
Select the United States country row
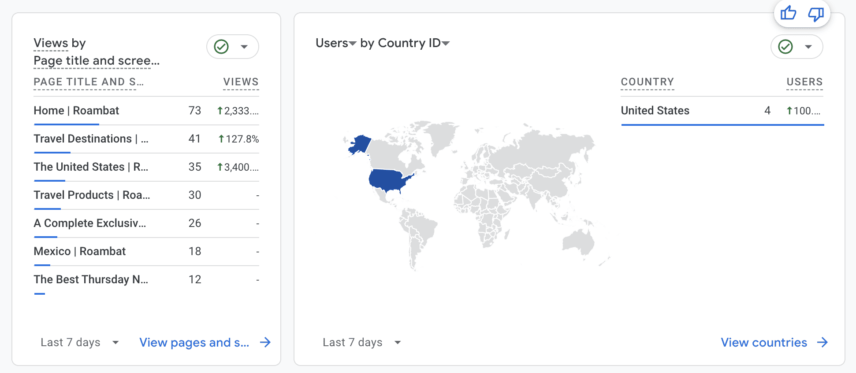722,111
